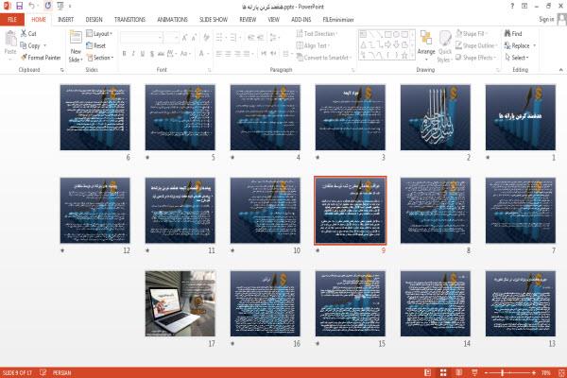Select slide 2 thumbnail with calligraphy

tap(436, 117)
